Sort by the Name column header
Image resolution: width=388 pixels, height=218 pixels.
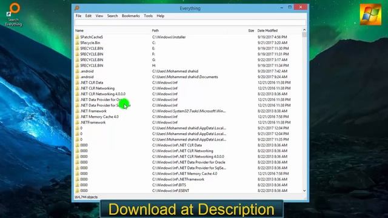pyautogui.click(x=79, y=31)
